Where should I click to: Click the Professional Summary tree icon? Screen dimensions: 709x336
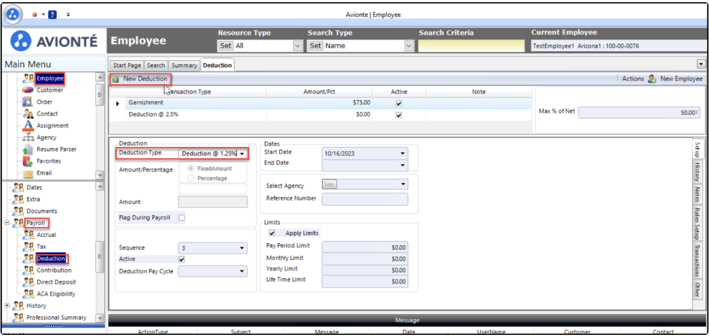coord(18,317)
